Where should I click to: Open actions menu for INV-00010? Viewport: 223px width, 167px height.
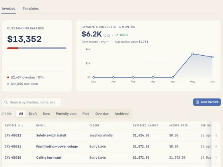[x=216, y=157]
